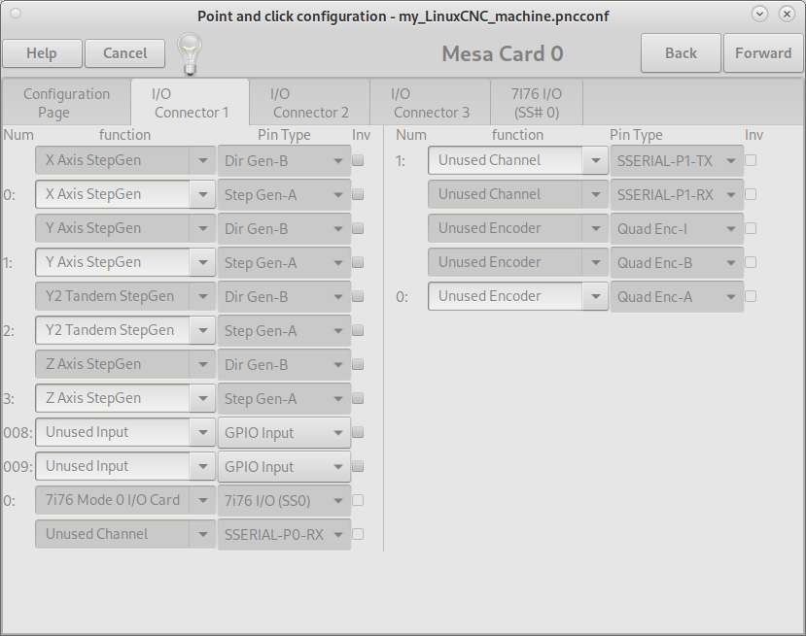The height and width of the screenshot is (636, 806).
Task: Toggle Inv checkbox for pin 009
Action: tap(358, 466)
